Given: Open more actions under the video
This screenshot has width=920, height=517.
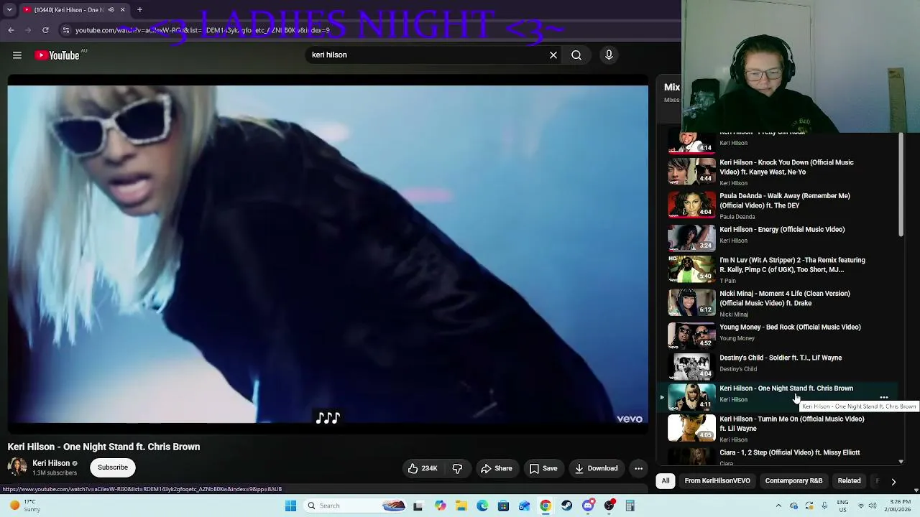Looking at the screenshot, I should (638, 469).
